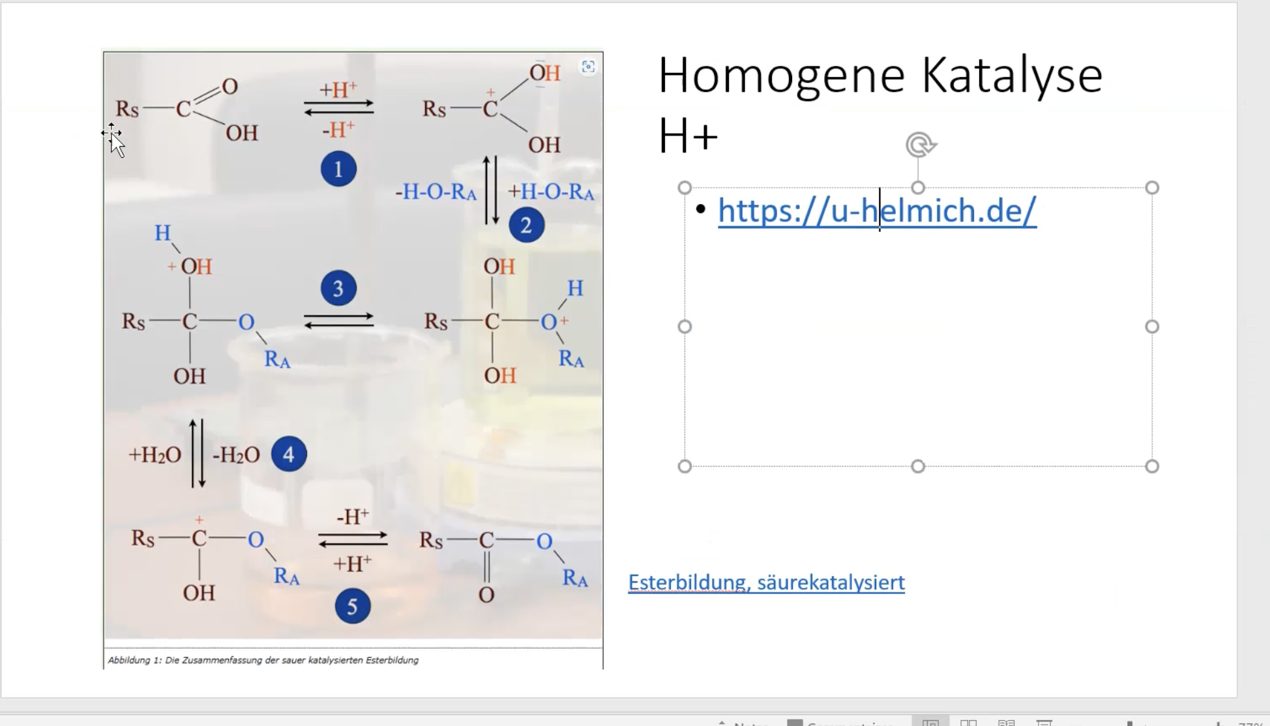The image size is (1270, 726).
Task: Switch to Slide Sorter view
Action: [969, 723]
